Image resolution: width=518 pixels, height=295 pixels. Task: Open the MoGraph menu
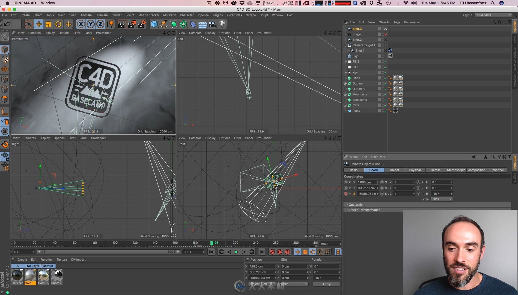169,15
